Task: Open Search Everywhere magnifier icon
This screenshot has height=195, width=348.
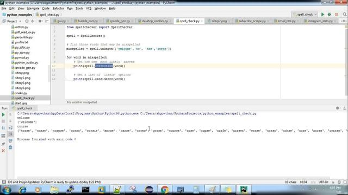Action: (344, 15)
